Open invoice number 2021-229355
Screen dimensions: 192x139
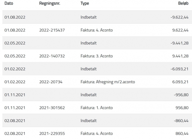[52, 134]
